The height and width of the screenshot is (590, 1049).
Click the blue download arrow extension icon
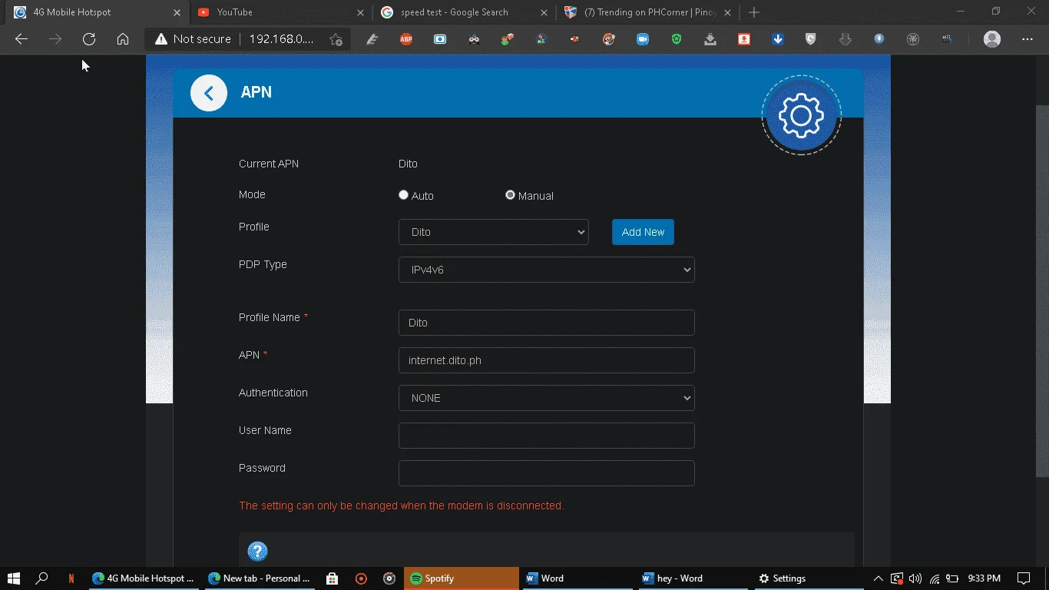click(x=778, y=39)
